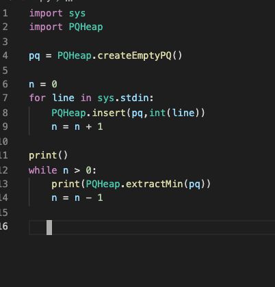
Task: Click the 'pq' variable on the assignment line
Action: (34, 56)
